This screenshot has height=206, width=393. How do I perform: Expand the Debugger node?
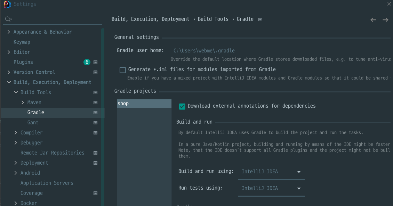pos(16,143)
